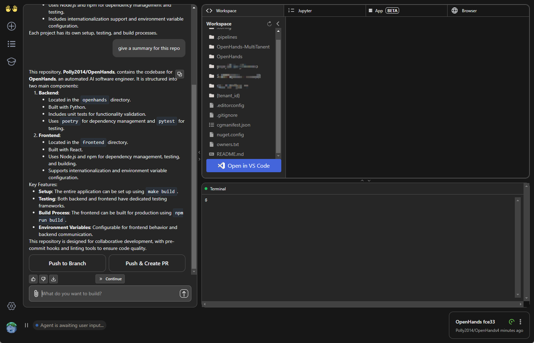Click the chat panel scrollbar thumb
This screenshot has width=534, height=343.
coord(194,176)
